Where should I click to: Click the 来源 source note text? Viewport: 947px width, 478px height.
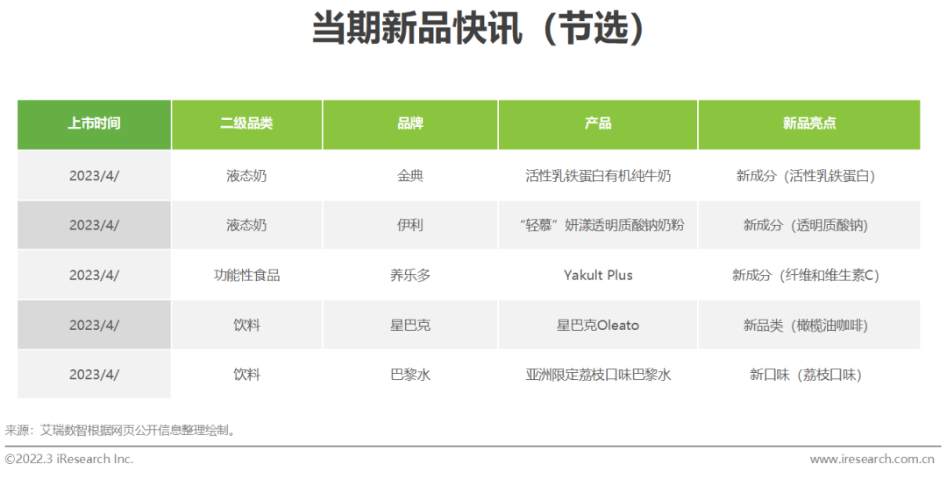click(121, 431)
